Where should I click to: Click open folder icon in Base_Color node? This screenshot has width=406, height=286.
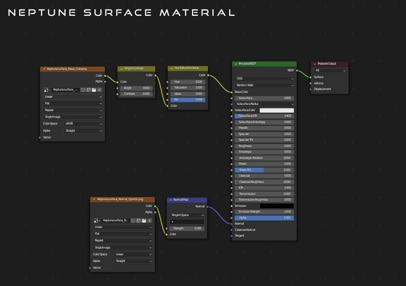(x=94, y=90)
